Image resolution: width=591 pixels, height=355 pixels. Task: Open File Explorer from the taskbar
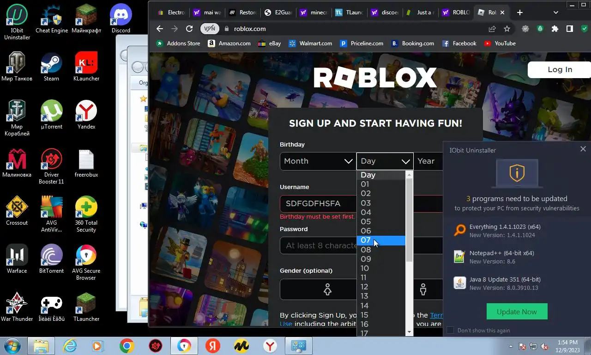[x=41, y=346]
